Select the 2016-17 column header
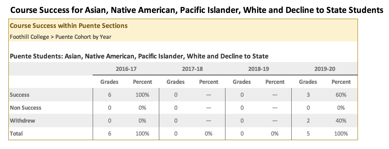This screenshot has height=149, width=389. 126,69
